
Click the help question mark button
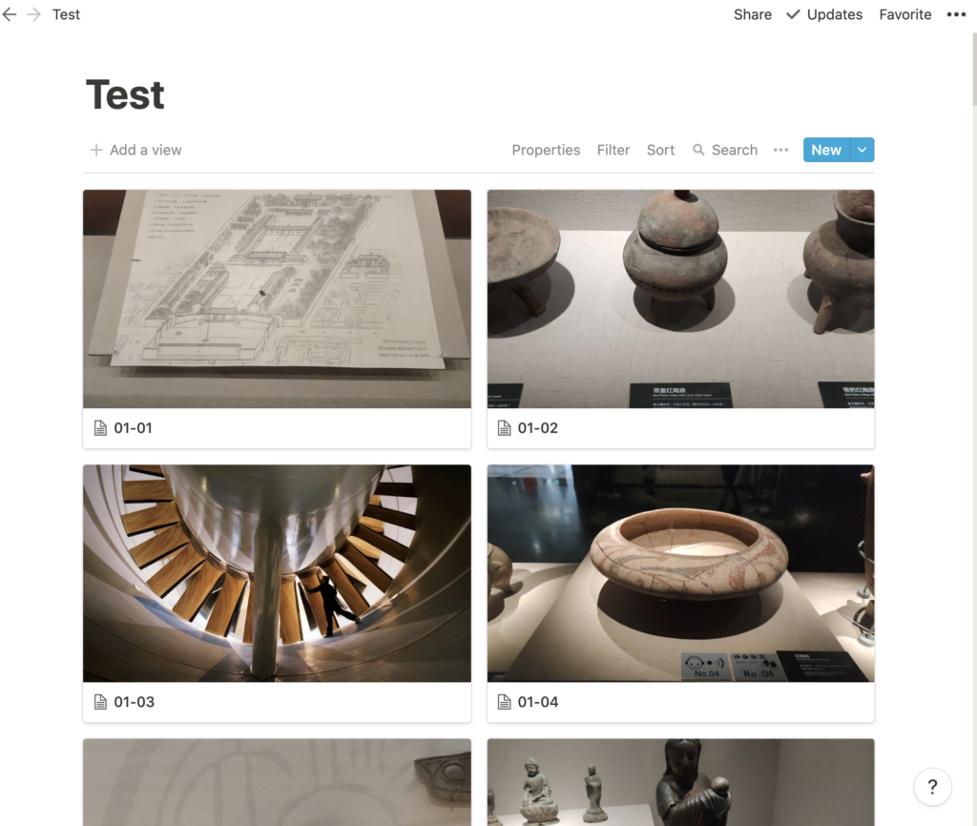coord(932,788)
